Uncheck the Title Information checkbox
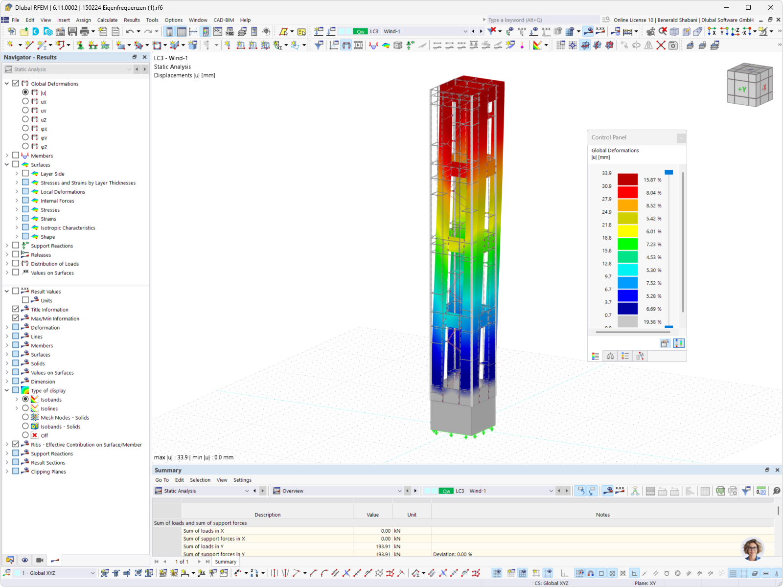 (16, 309)
